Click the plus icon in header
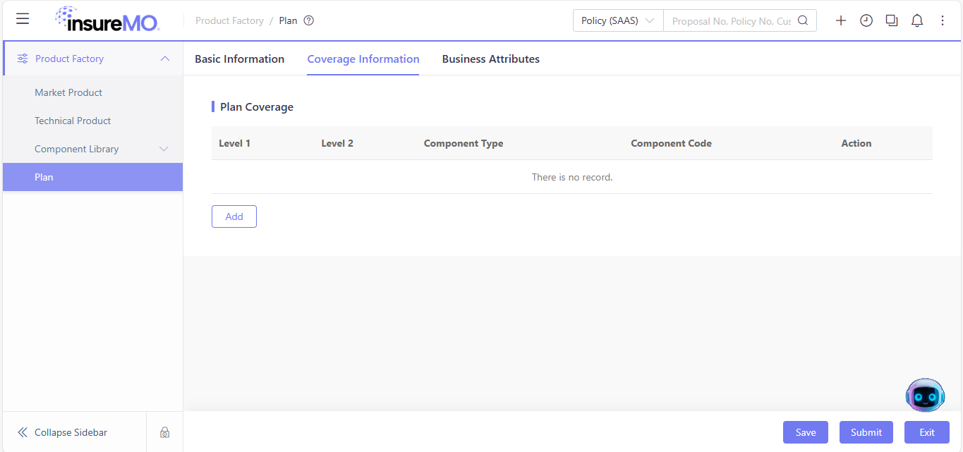The image size is (963, 452). point(841,20)
